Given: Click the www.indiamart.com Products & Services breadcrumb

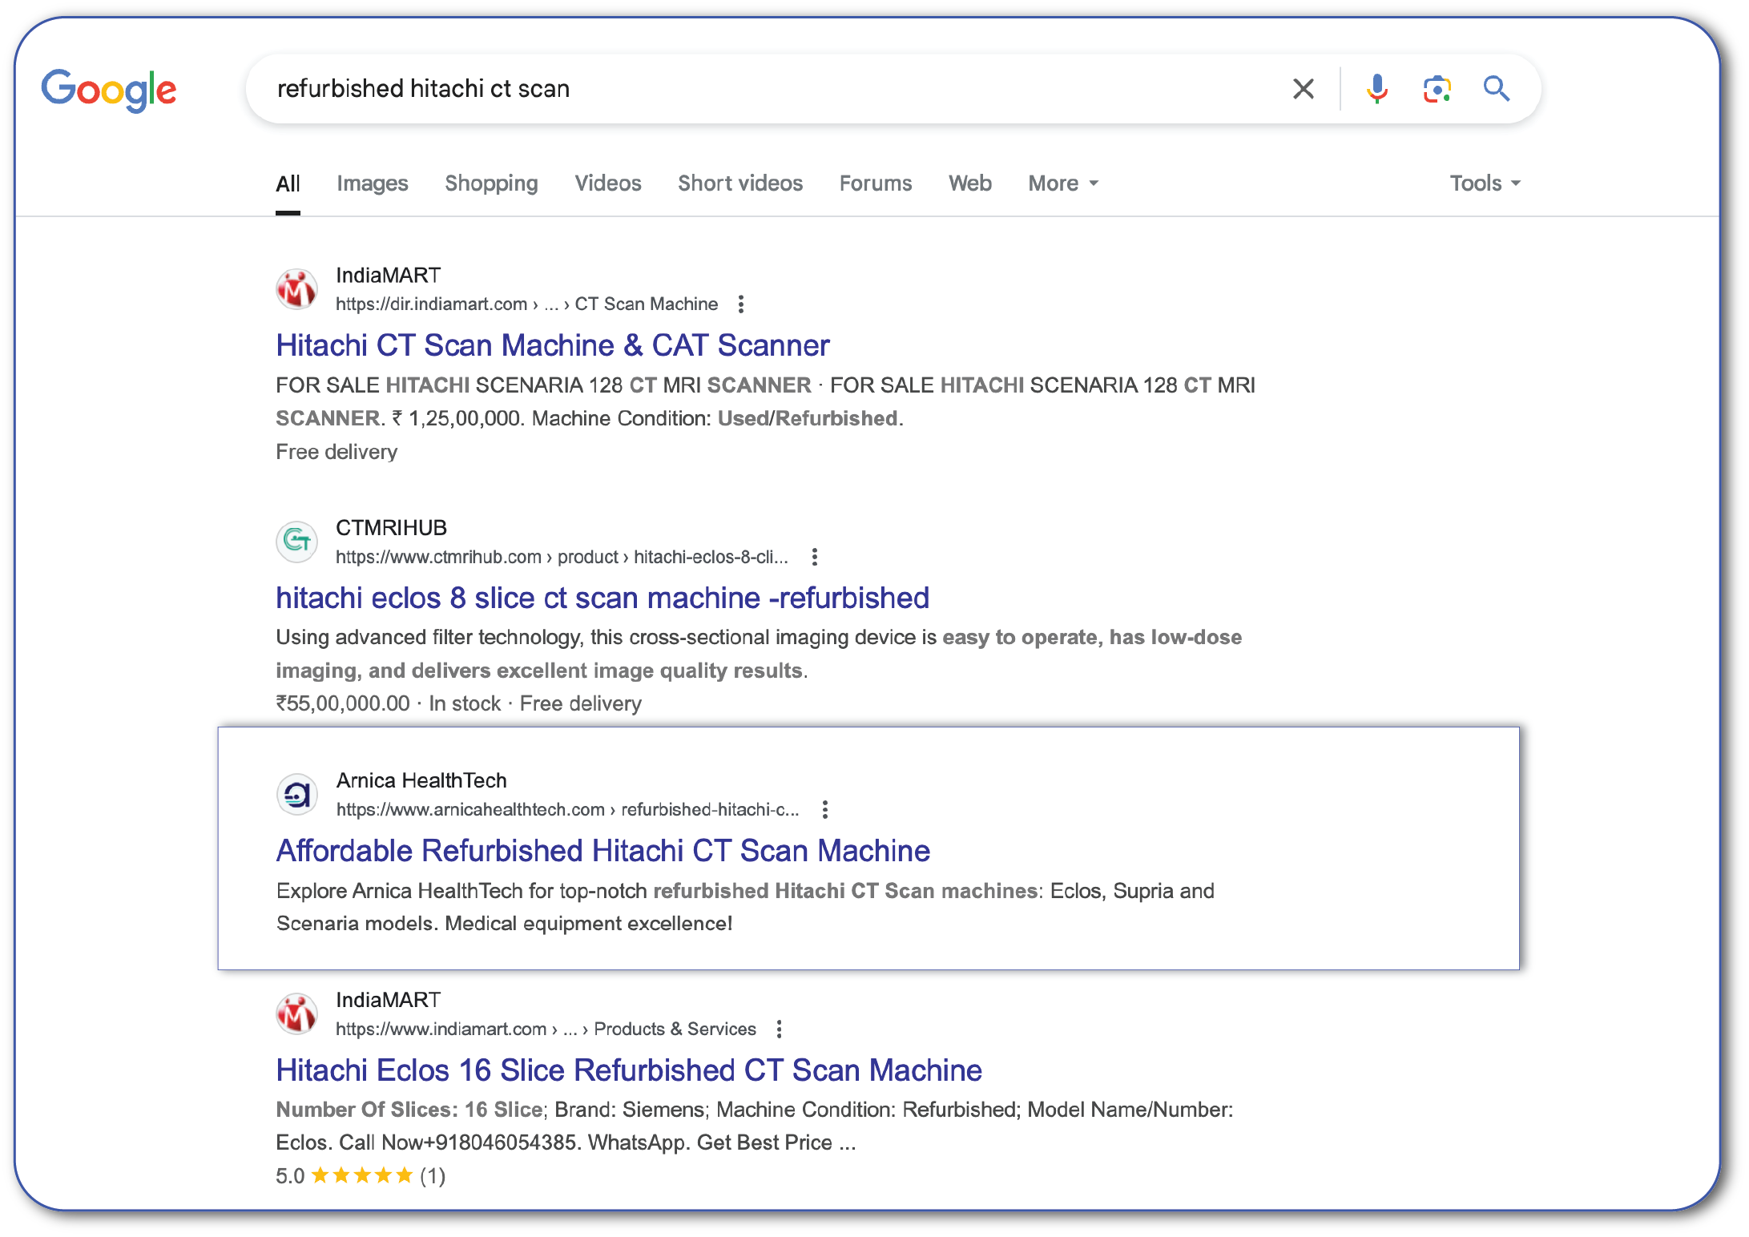Looking at the screenshot, I should pos(546,1029).
